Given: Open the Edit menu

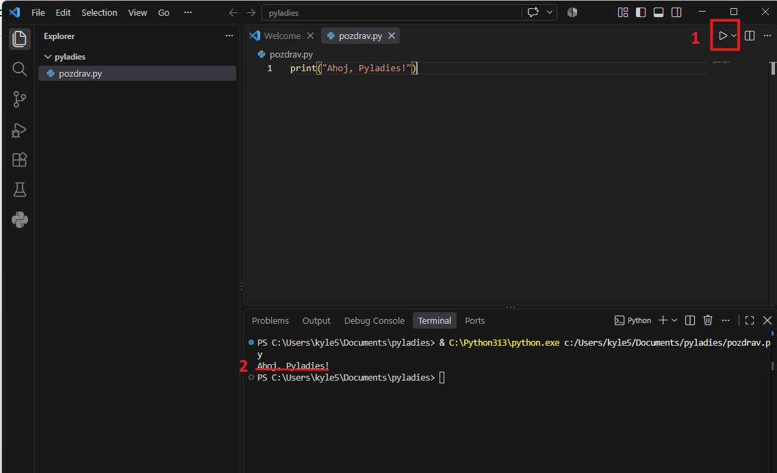Looking at the screenshot, I should pyautogui.click(x=63, y=13).
